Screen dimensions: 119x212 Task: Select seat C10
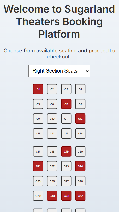(x=52, y=118)
